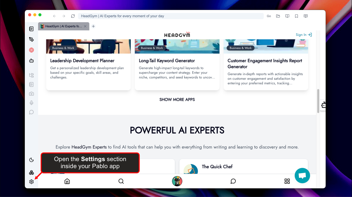Click the Go button
352x197 pixels.
269,16
